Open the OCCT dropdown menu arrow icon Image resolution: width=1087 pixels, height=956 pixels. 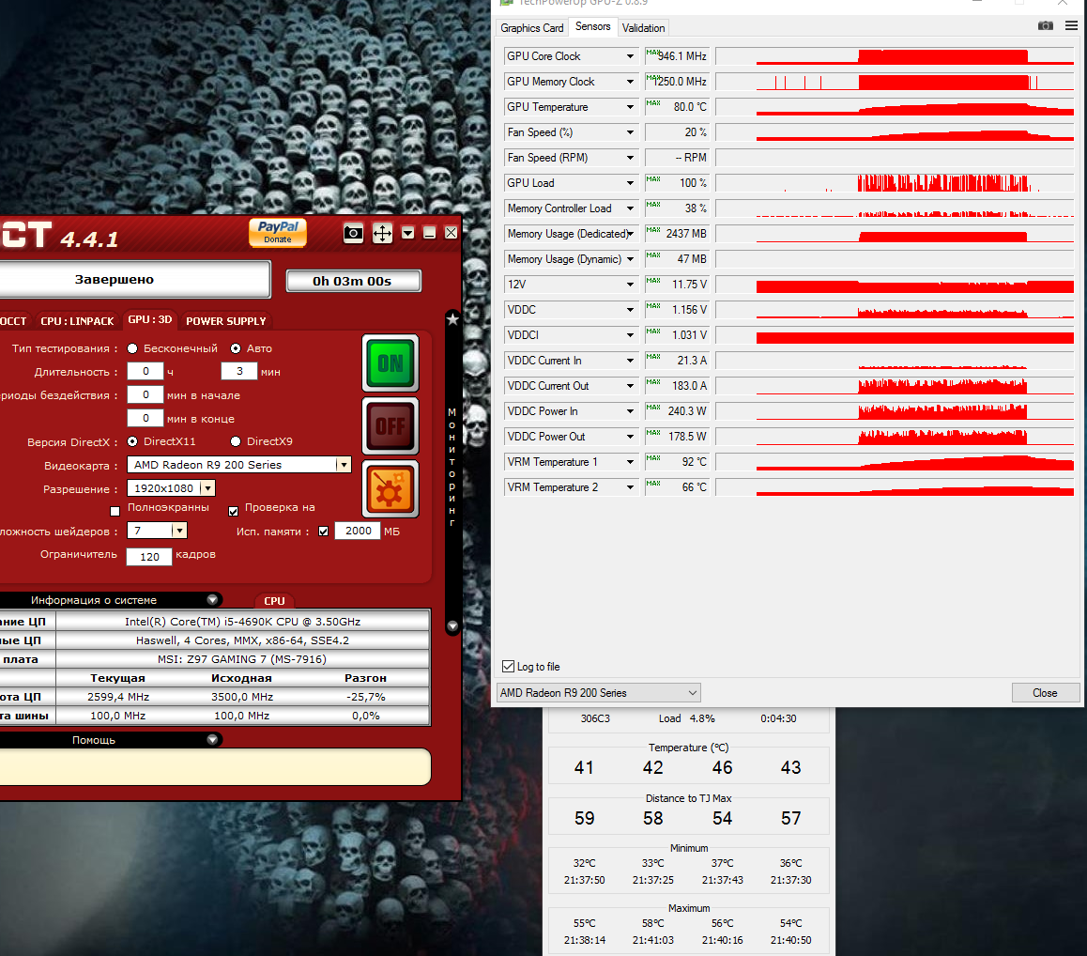tap(407, 233)
